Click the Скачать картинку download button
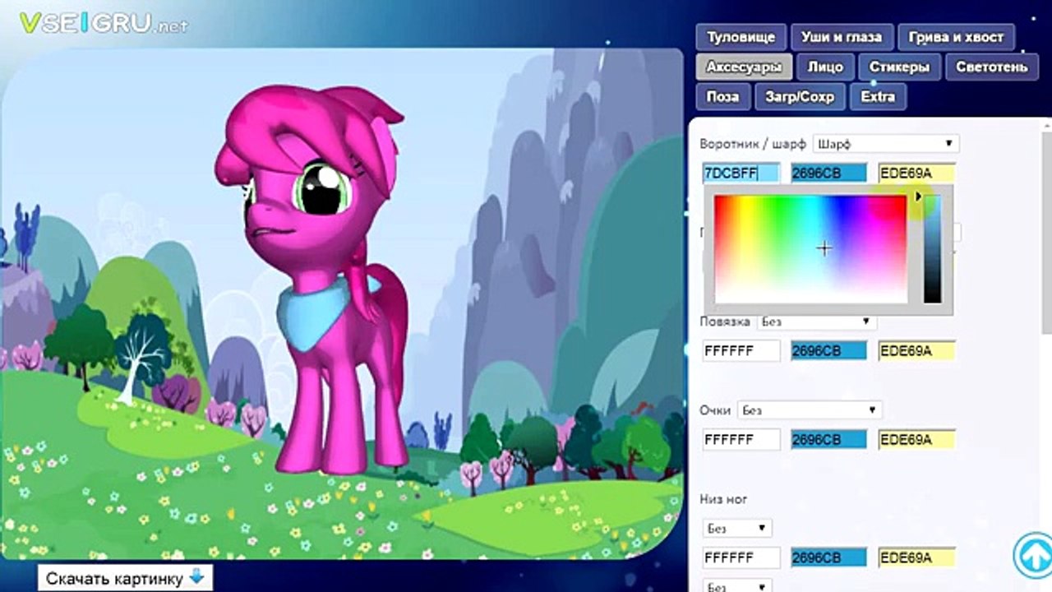The height and width of the screenshot is (592, 1052). [126, 578]
